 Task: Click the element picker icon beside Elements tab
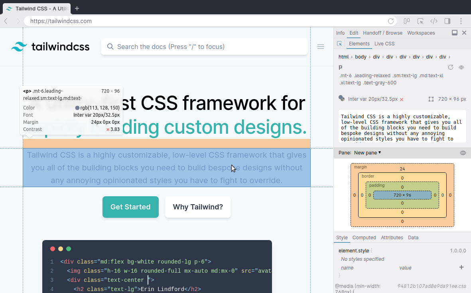click(x=339, y=44)
